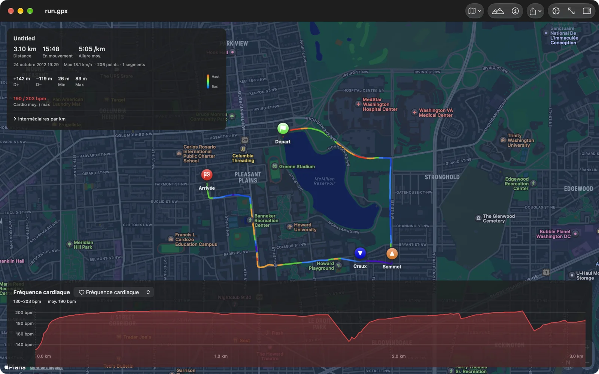Screen dimensions: 599x374
Task: Click the MedStar Washington Hospital Center pin
Action: click(x=358, y=104)
